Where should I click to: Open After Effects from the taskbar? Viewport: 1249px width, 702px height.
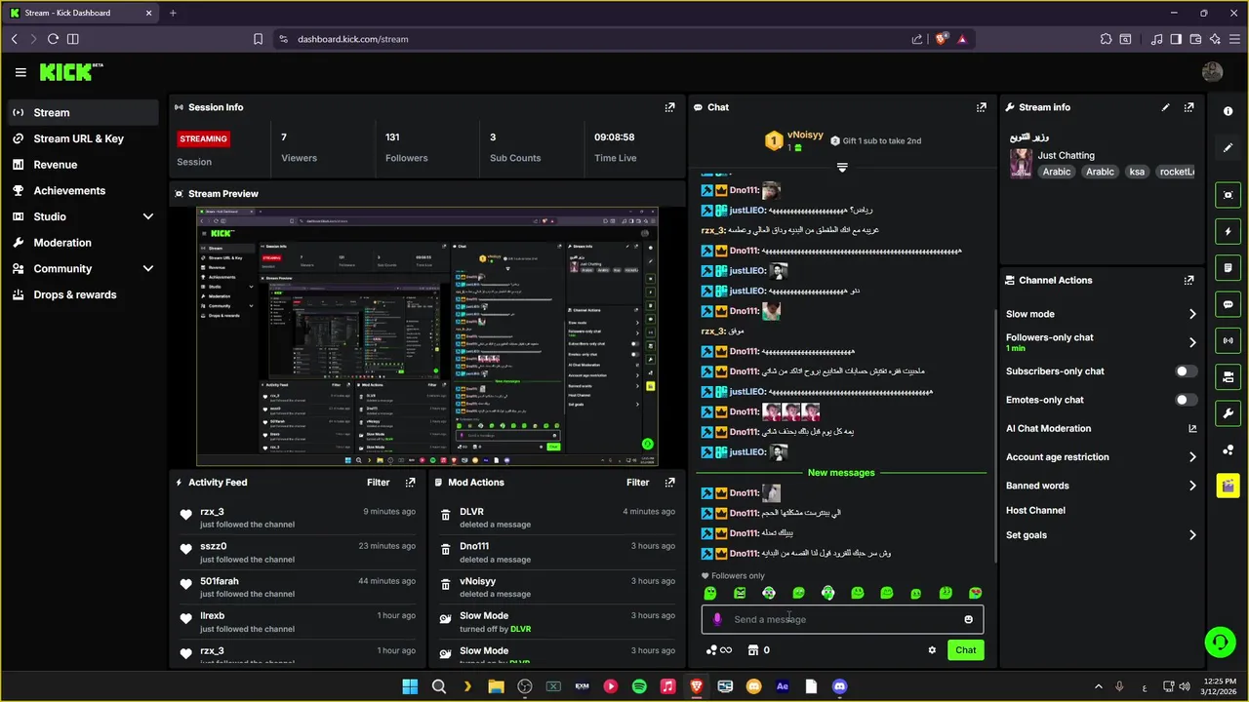[782, 686]
